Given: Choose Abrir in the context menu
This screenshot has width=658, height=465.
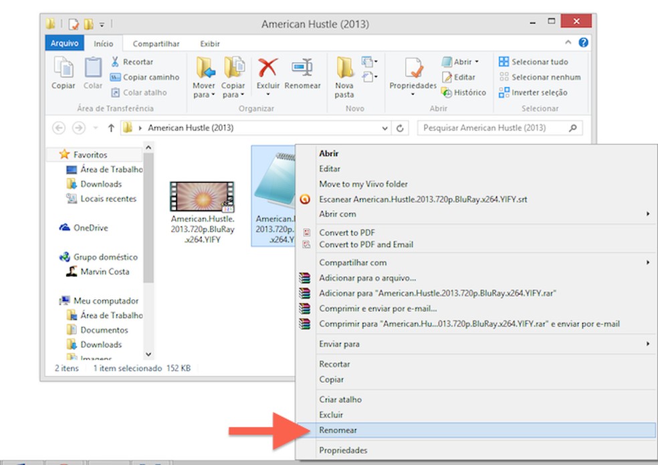Looking at the screenshot, I should coord(476,154).
